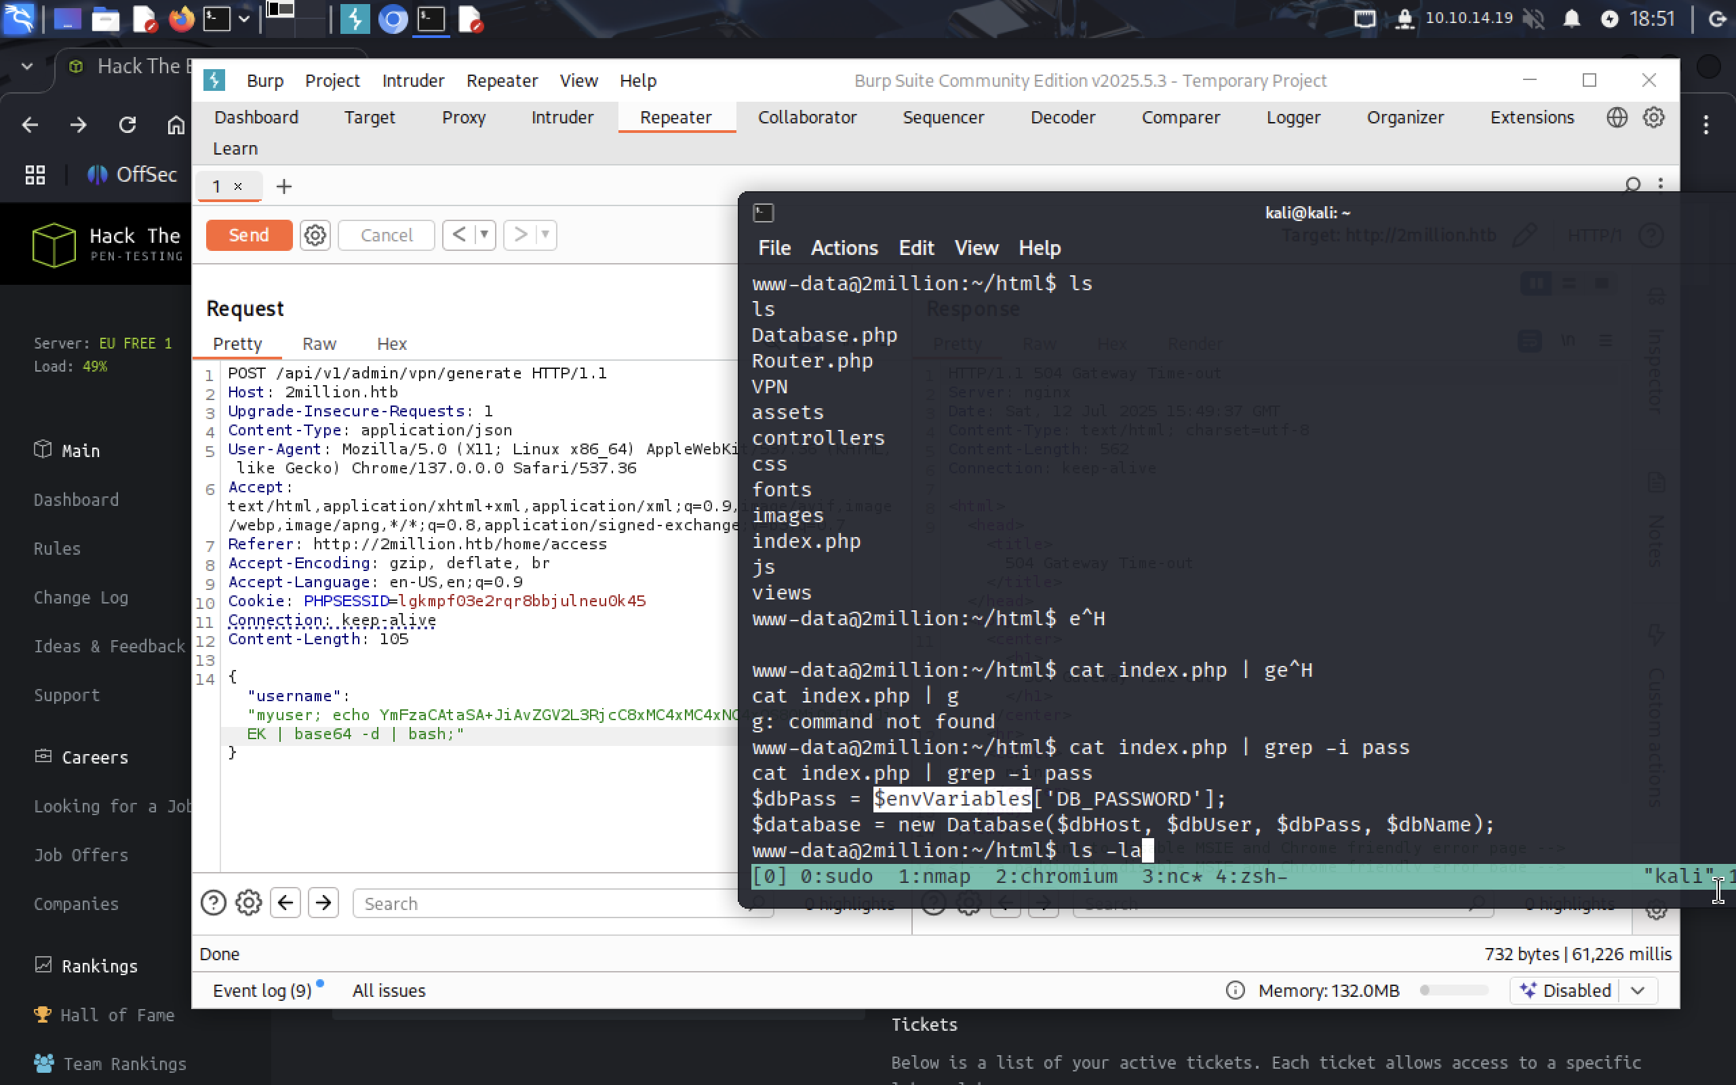
Task: Click the Cancel button
Action: [x=387, y=235]
